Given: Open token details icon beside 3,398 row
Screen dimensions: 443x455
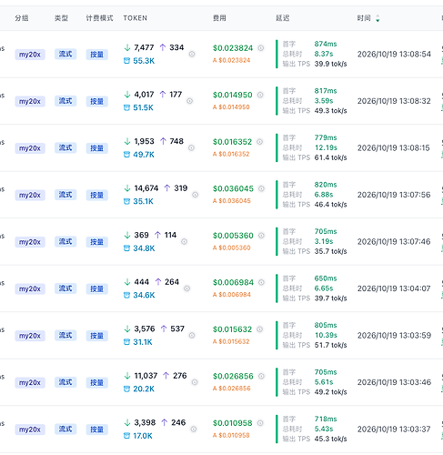Looking at the screenshot, I should point(194,430).
